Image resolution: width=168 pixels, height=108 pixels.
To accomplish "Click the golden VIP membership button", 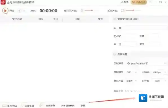I will pyautogui.click(x=139, y=2).
